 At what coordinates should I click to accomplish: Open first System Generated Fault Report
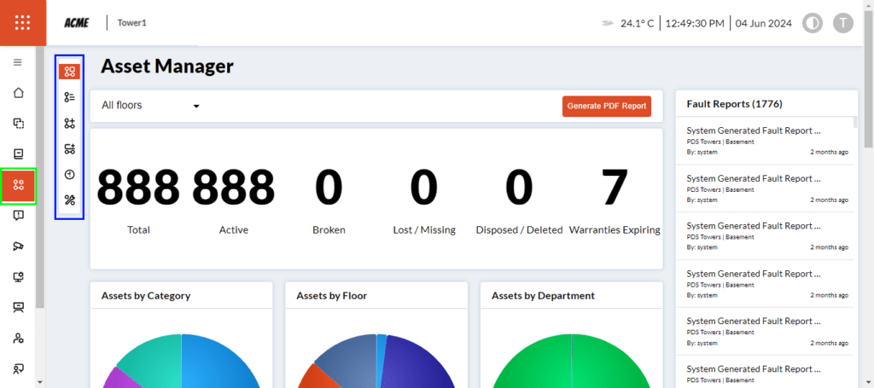[x=753, y=131]
